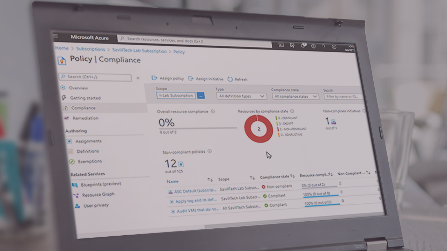Go to Definitions in the sidebar
Viewport: 447px width, 251px height.
(88, 151)
